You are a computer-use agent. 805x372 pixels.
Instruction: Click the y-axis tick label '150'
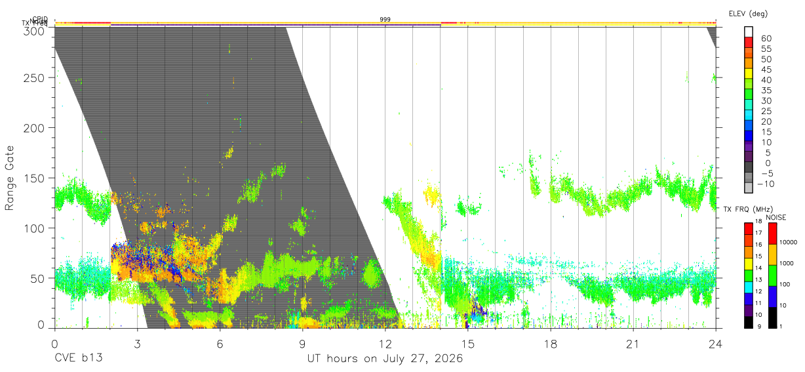(34, 178)
